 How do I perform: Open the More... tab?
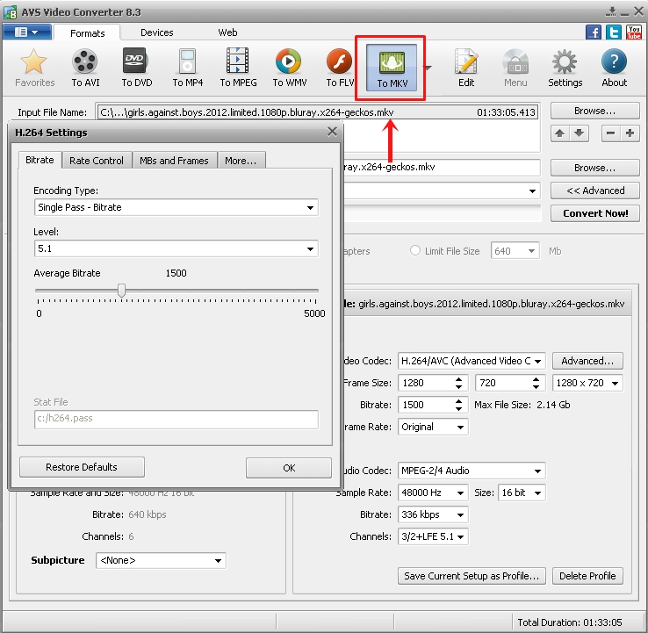pos(241,161)
